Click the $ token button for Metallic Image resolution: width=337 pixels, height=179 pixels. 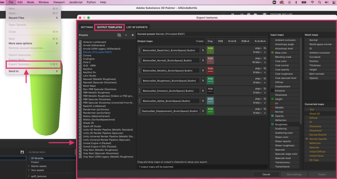pyautogui.click(x=203, y=70)
